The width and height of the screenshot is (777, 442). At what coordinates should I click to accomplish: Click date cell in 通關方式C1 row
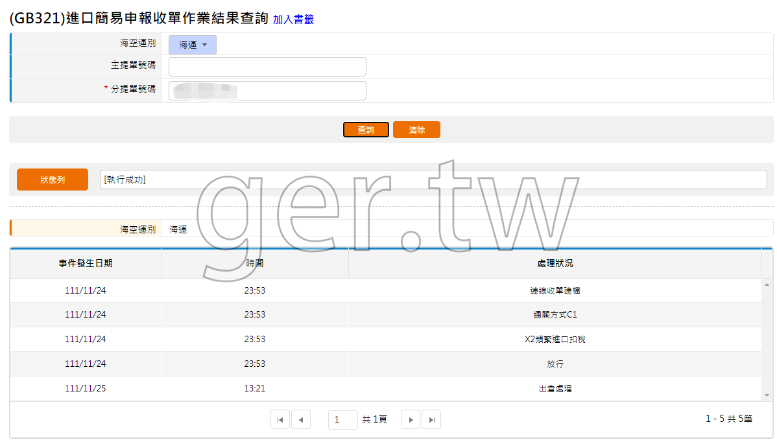click(85, 315)
